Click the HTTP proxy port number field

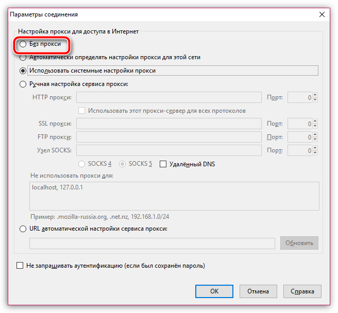coord(300,97)
